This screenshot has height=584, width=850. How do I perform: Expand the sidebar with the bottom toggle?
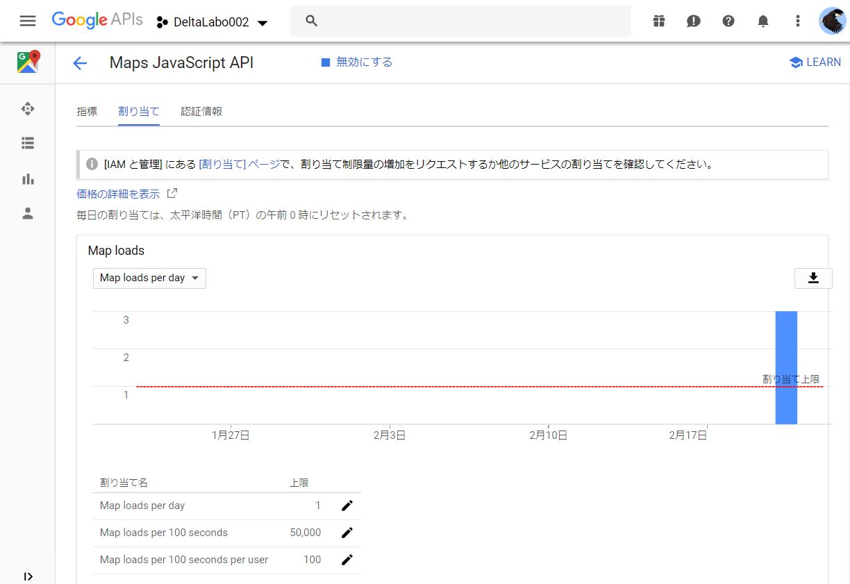pyautogui.click(x=28, y=576)
